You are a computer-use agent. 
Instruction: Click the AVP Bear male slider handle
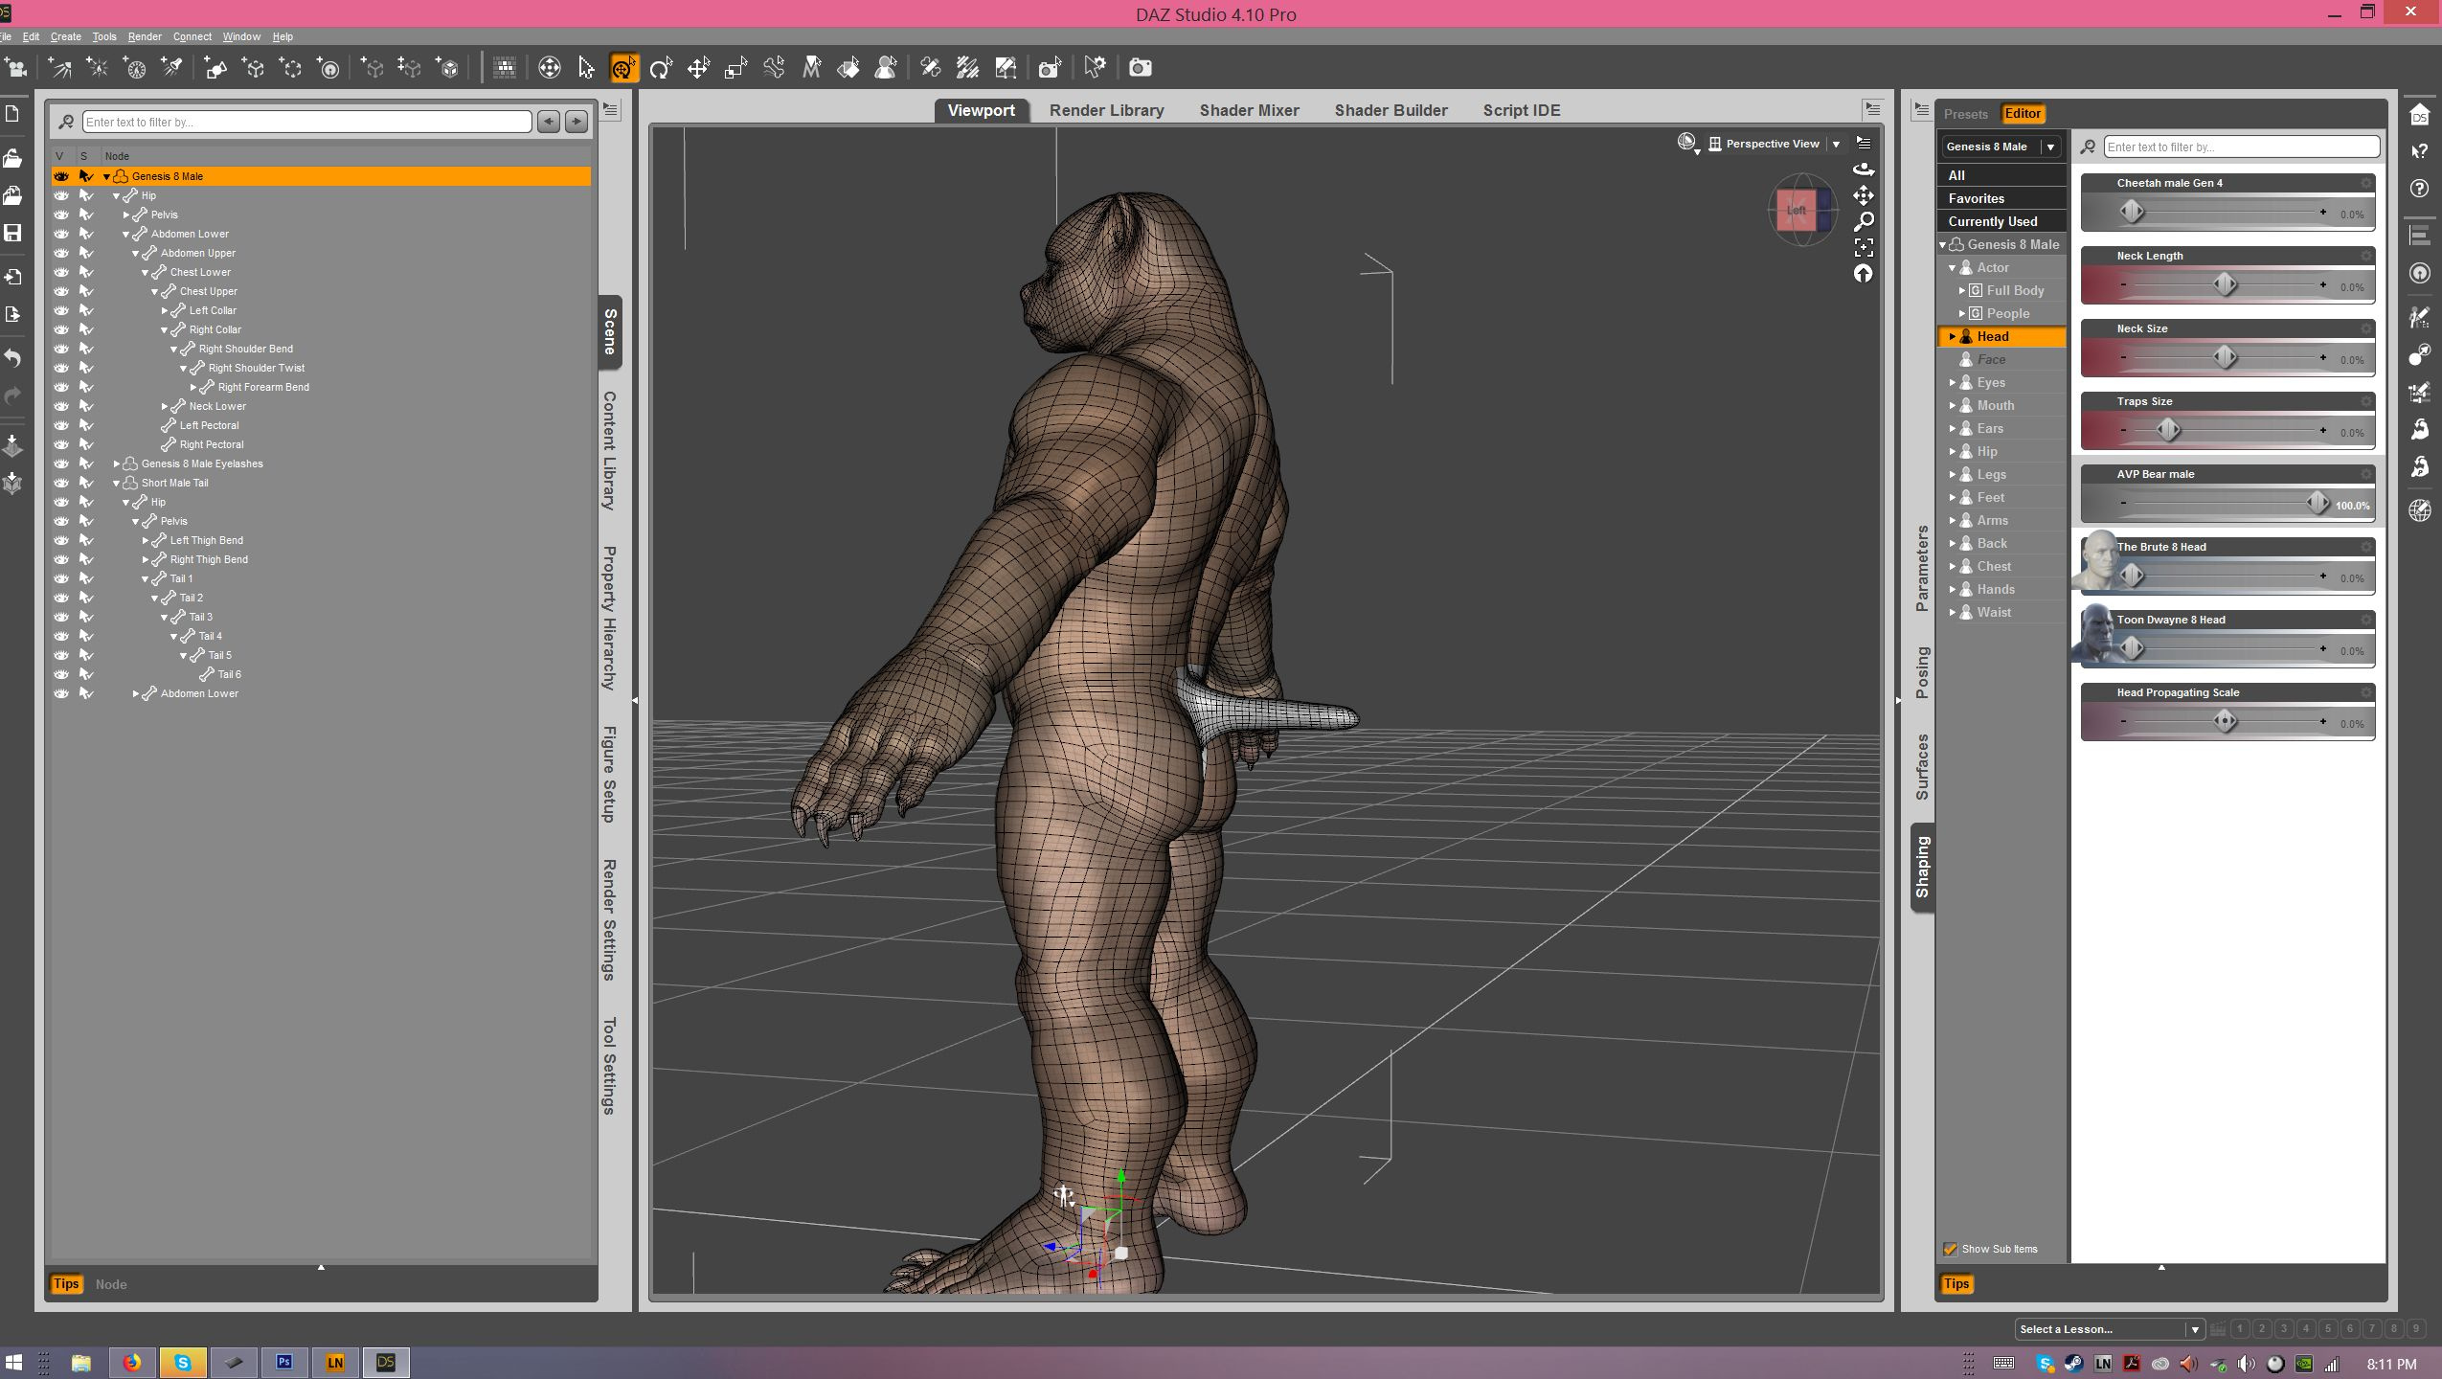pos(2317,503)
